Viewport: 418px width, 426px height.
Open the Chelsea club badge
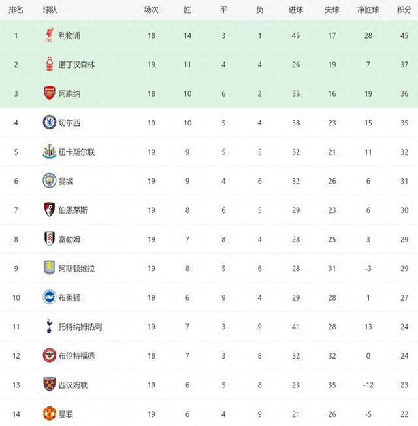tap(49, 123)
